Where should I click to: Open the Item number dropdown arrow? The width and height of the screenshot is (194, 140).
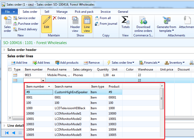coord(43,81)
